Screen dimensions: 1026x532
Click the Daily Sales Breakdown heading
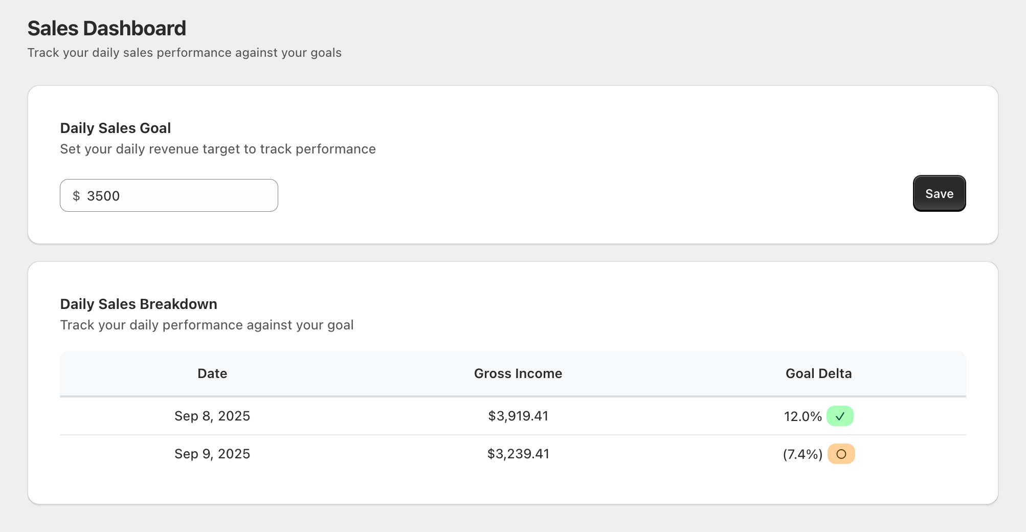pyautogui.click(x=139, y=304)
